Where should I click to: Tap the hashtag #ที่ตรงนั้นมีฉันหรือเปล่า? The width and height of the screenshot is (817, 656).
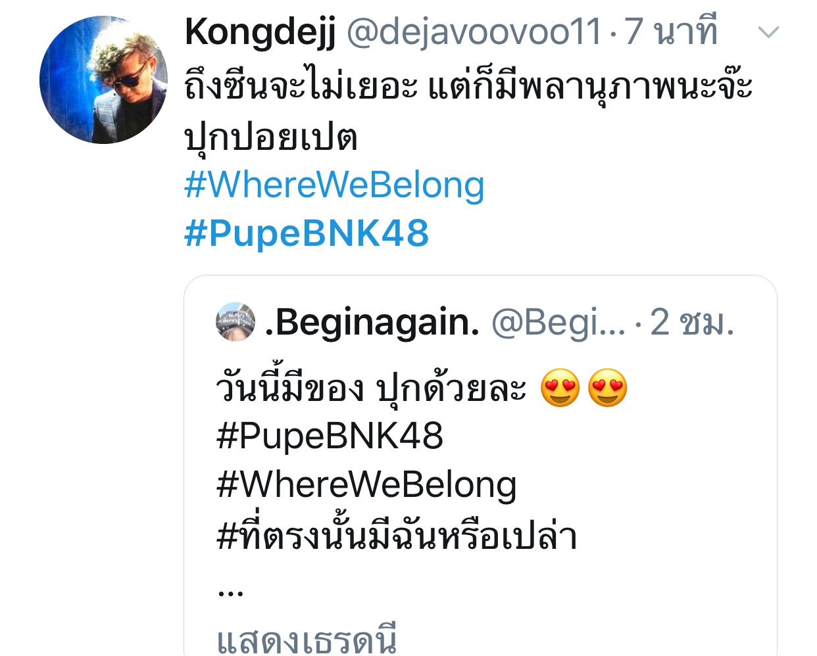click(397, 536)
